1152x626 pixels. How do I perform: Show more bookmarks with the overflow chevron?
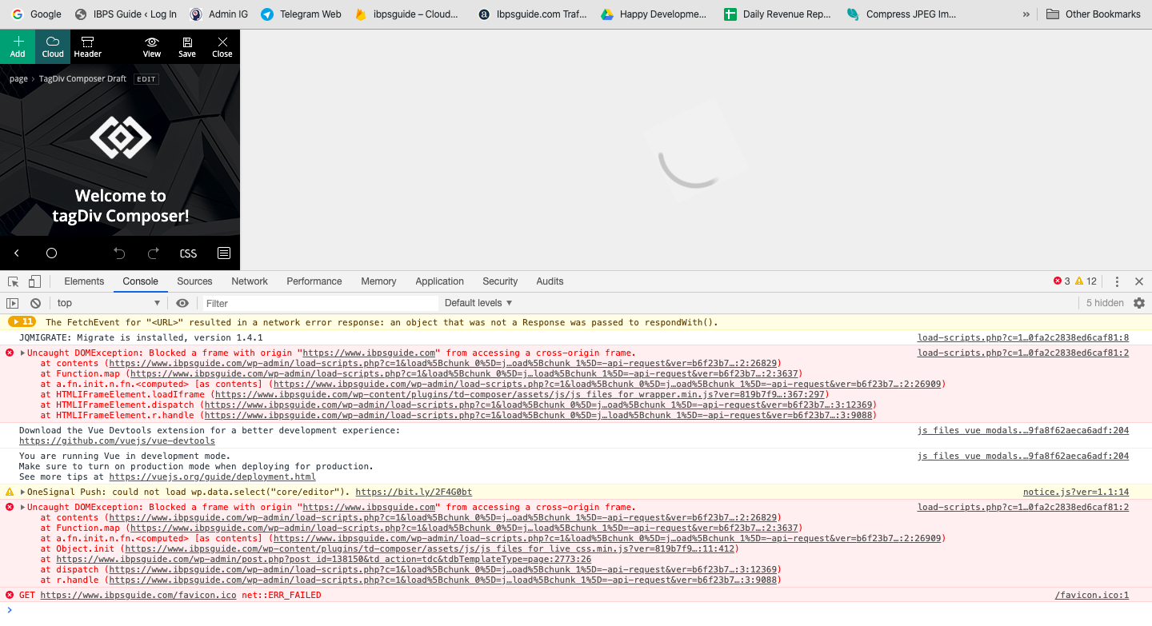[1026, 14]
